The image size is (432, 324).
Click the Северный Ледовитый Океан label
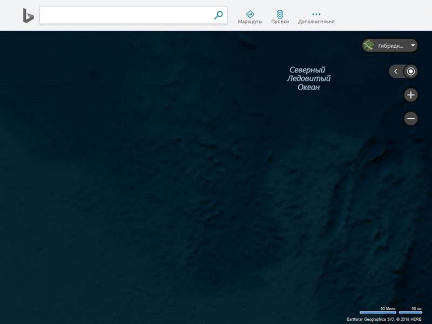coord(308,78)
